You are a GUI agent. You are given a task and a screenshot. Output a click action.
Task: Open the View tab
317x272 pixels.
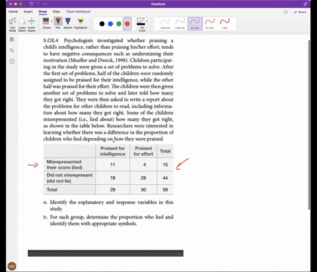point(56,11)
